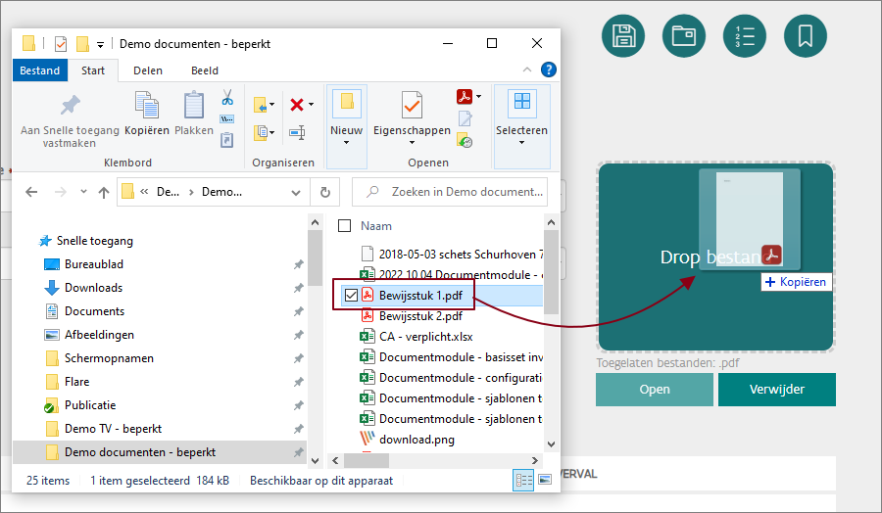Expand the Nieuw dropdown in ribbon
882x513 pixels.
click(x=346, y=142)
